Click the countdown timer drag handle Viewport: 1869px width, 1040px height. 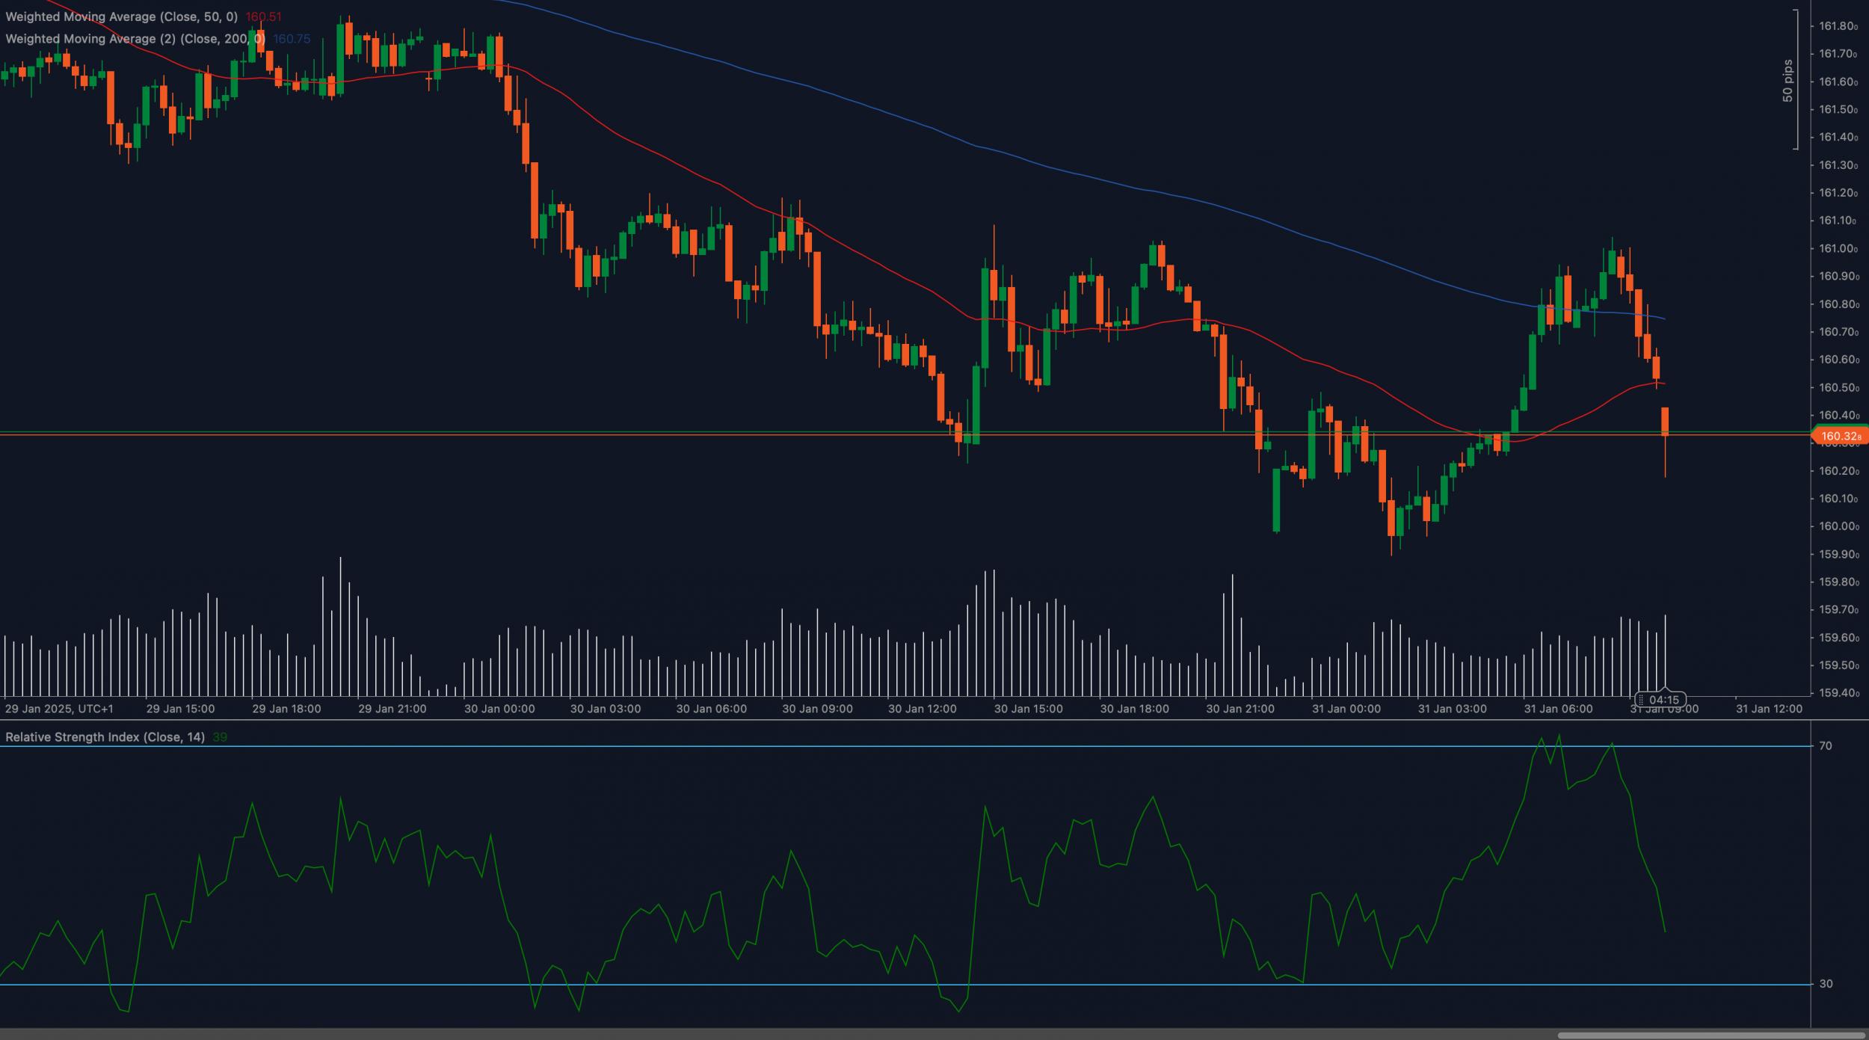pos(1640,700)
